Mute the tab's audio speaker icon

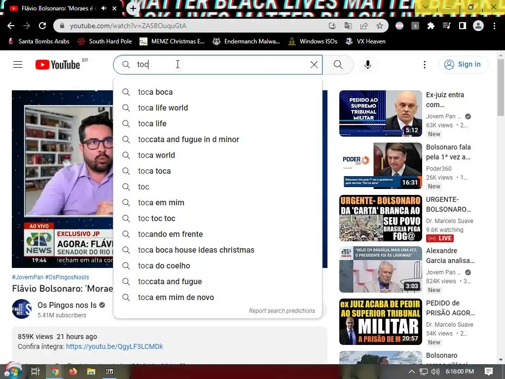(104, 8)
